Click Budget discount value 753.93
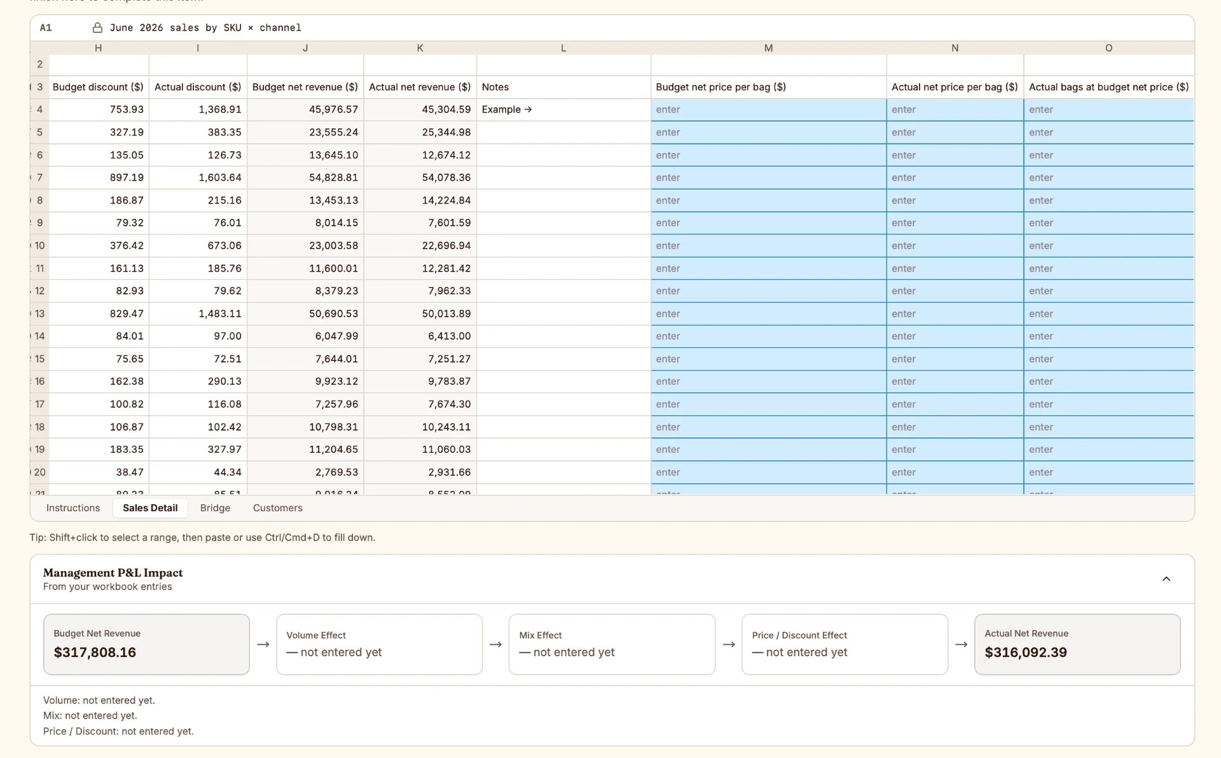 [x=99, y=109]
